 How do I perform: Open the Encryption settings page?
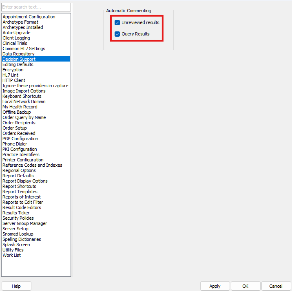[x=13, y=70]
